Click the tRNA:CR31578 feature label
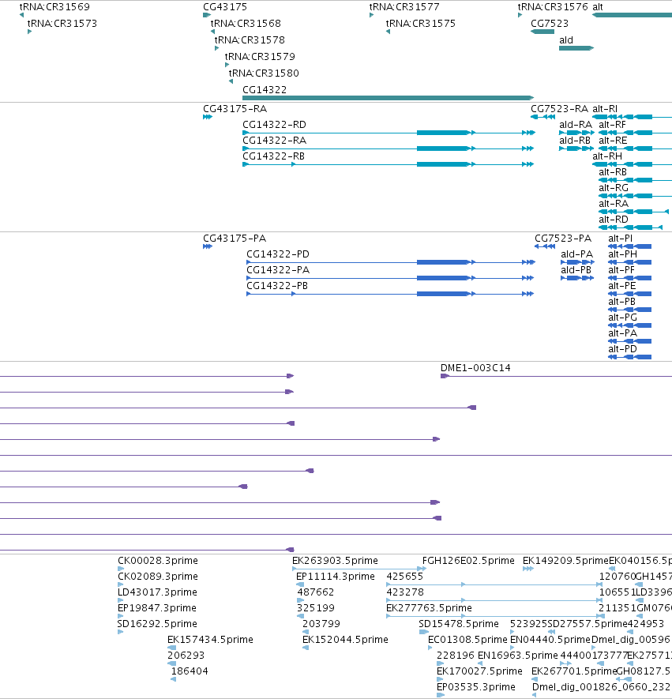Screen dimensions: 672x699 [250, 39]
